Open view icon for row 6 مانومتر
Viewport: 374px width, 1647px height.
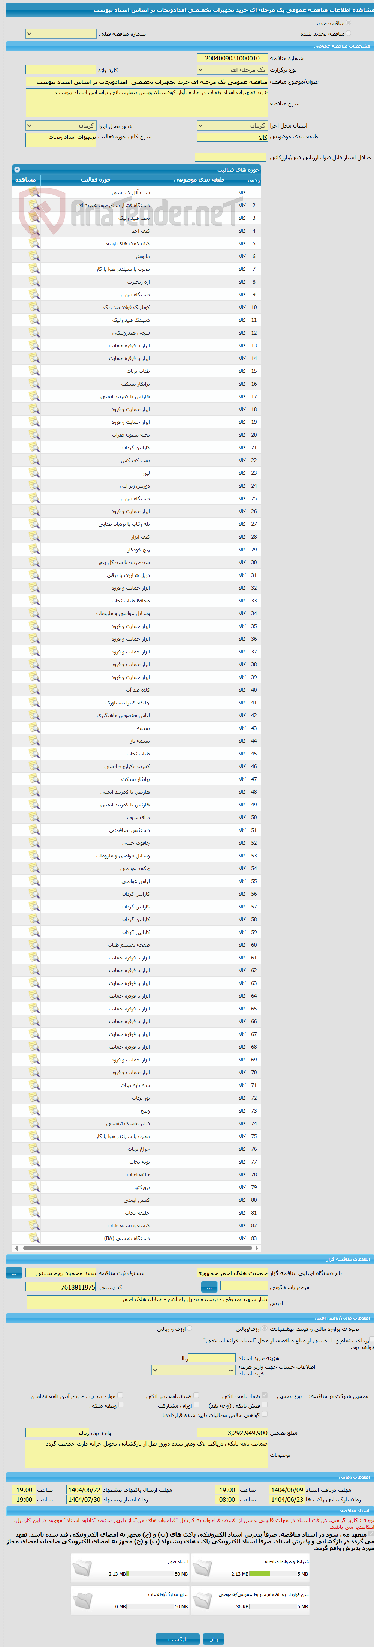click(34, 257)
